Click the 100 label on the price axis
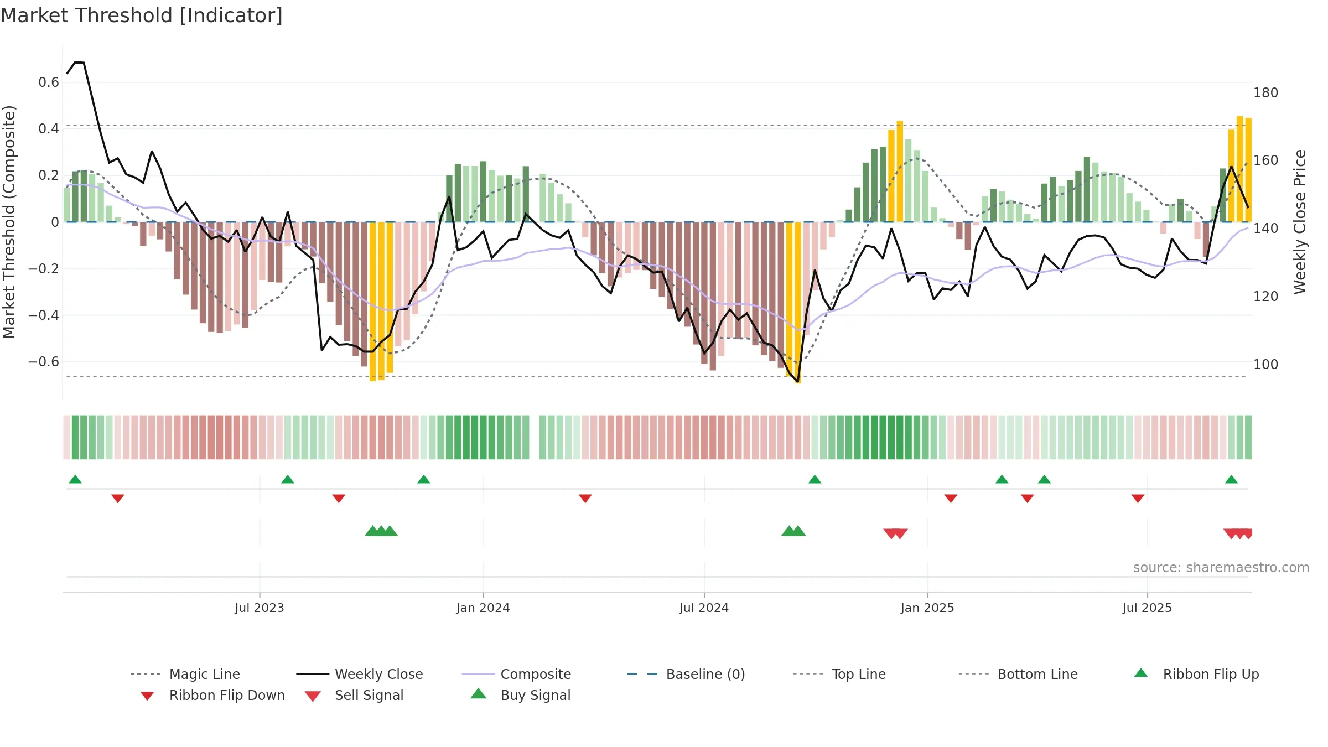The width and height of the screenshot is (1328, 747). (x=1266, y=365)
